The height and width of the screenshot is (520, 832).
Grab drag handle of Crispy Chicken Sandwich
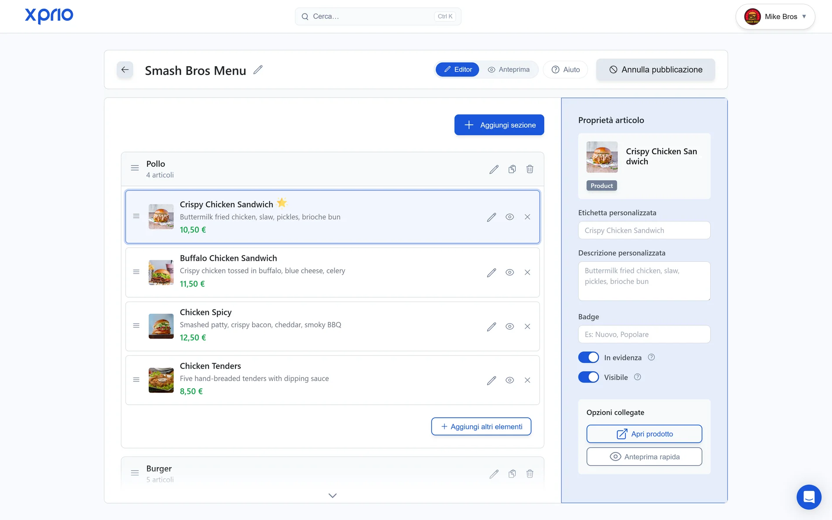coord(136,216)
